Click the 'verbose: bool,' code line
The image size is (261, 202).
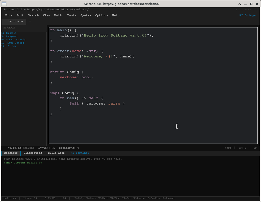point(76,77)
